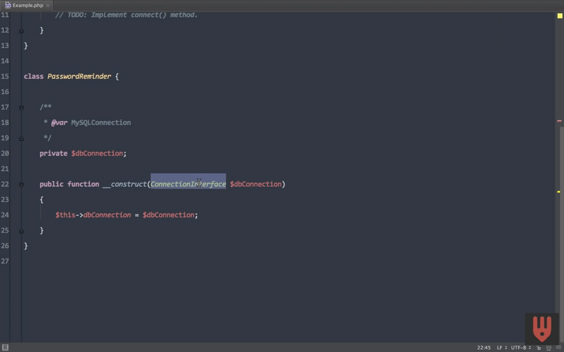Screen dimensions: 564x352
Task: Click the __construct method name
Action: [124, 184]
